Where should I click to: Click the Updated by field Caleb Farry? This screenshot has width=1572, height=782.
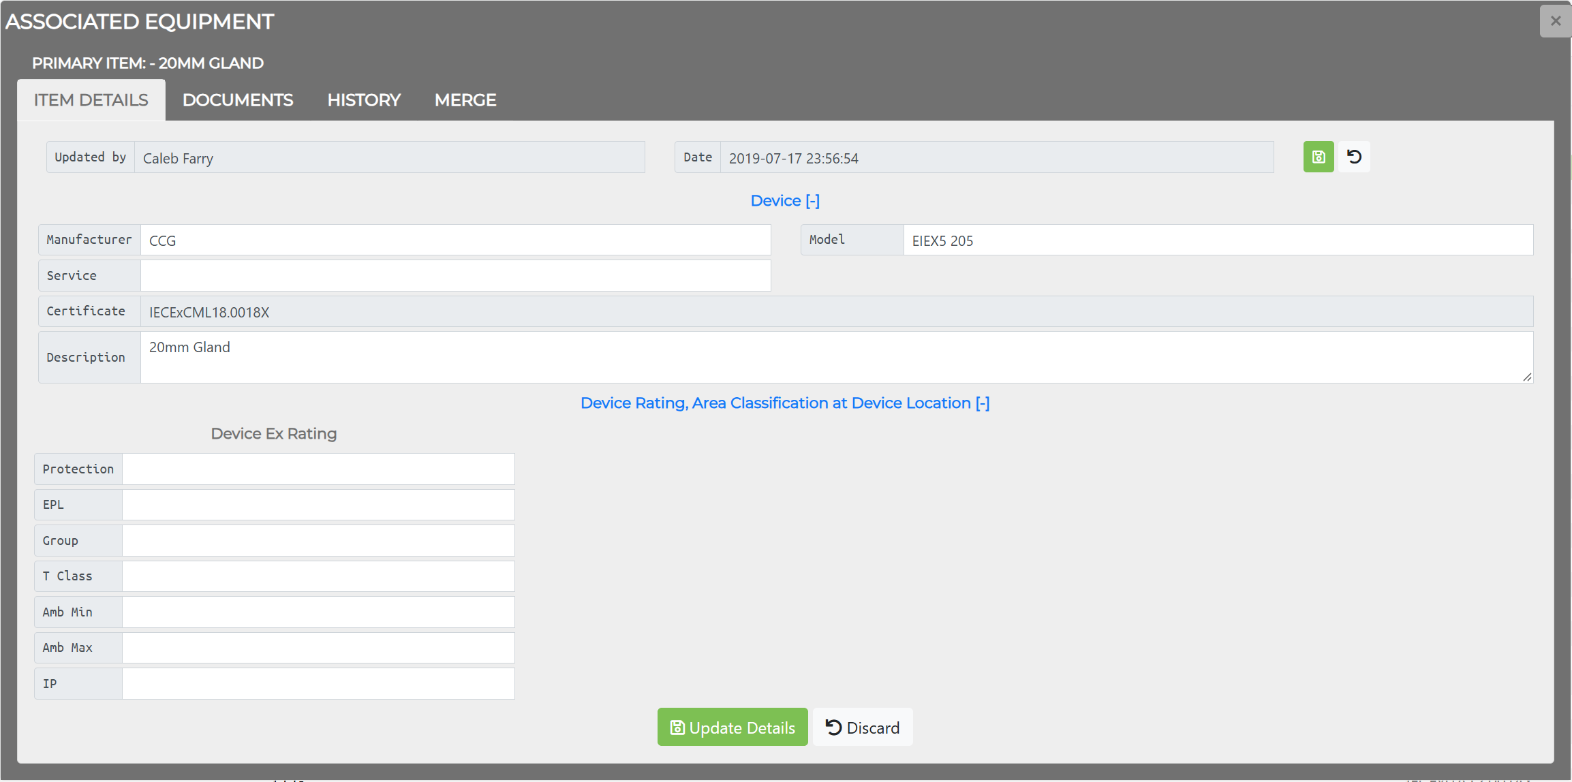[x=390, y=157]
